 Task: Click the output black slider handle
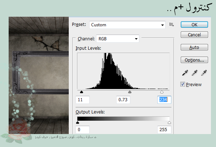pos(77,122)
